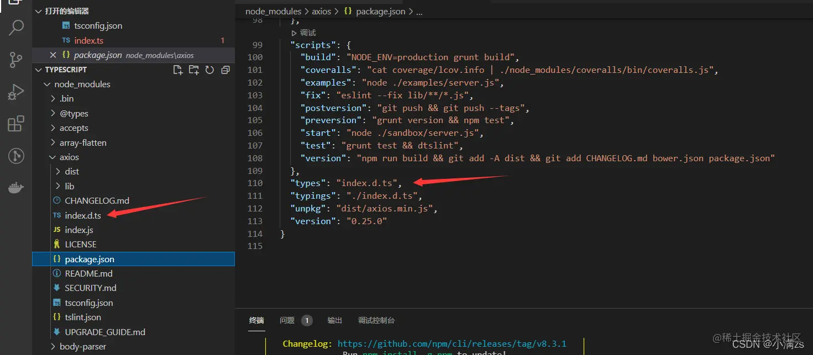Click the "scripts" key on line 99
This screenshot has height=355, width=813.
[312, 45]
